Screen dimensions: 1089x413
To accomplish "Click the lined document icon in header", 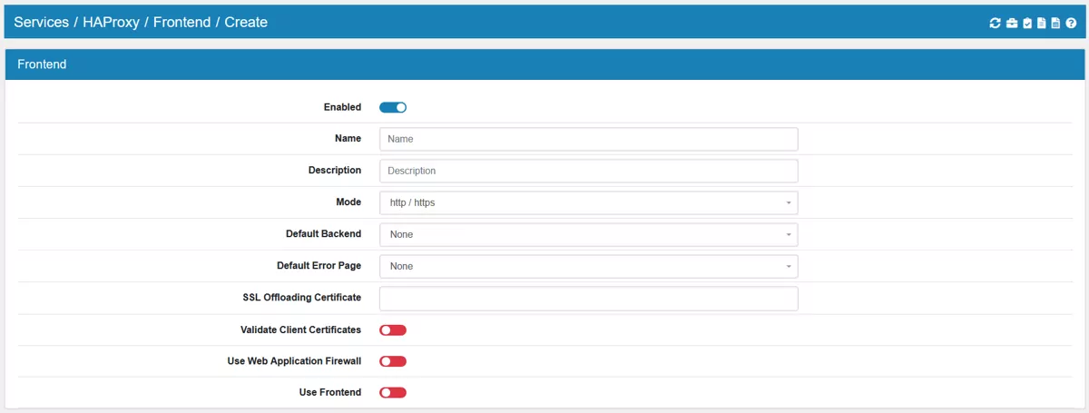I will pos(1055,23).
